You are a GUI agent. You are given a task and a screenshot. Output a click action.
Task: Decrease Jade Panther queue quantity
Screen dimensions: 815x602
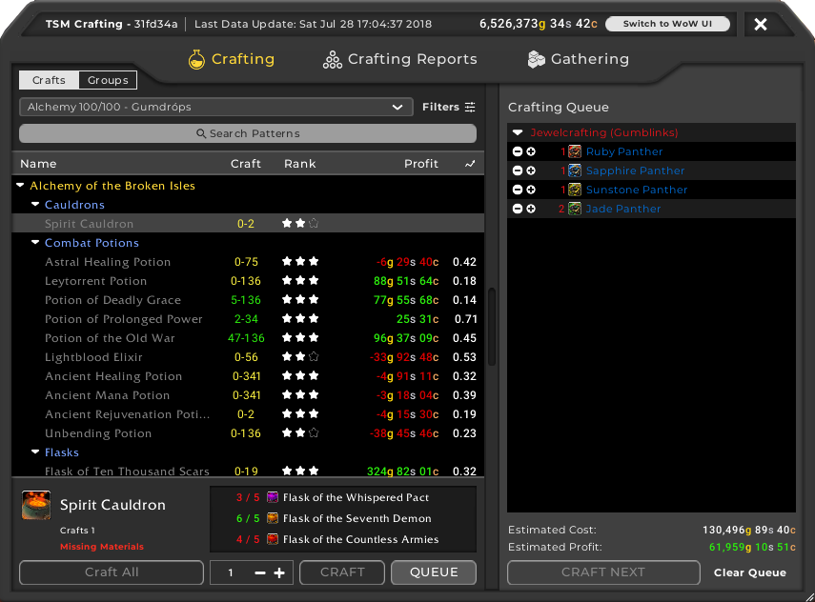click(518, 209)
